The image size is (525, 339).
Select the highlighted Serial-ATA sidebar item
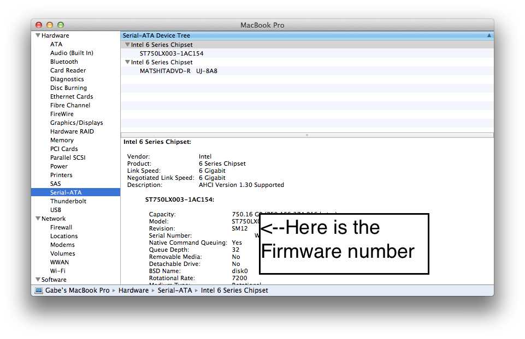pyautogui.click(x=76, y=192)
